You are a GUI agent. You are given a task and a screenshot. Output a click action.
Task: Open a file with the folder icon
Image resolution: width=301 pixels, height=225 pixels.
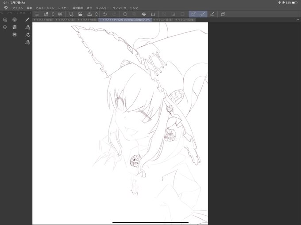coord(80,14)
